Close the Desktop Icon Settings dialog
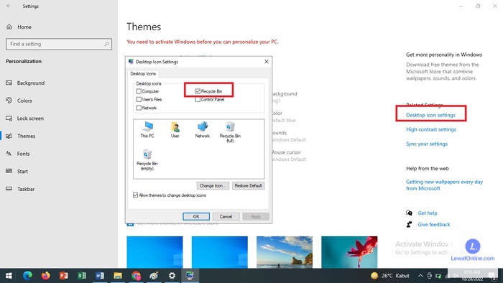 tap(267, 62)
